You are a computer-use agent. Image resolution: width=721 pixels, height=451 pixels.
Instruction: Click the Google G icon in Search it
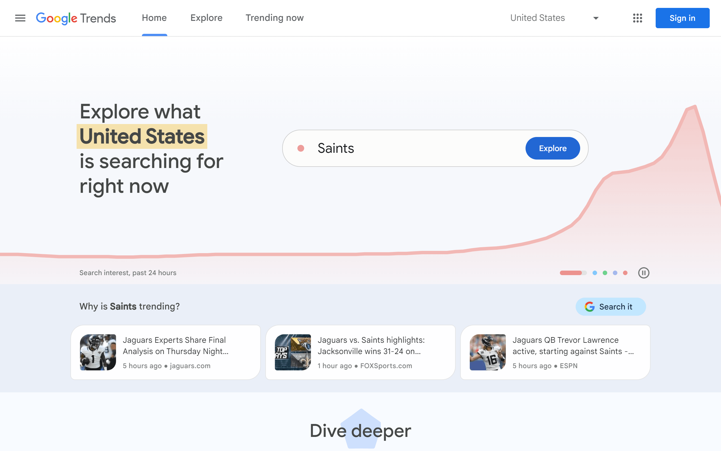click(589, 307)
